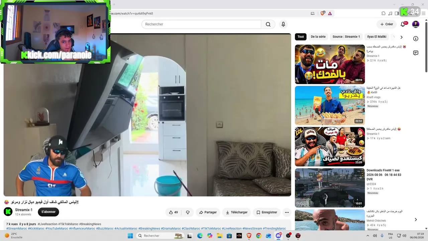
Task: Click the search magnifier button
Action: pyautogui.click(x=268, y=24)
